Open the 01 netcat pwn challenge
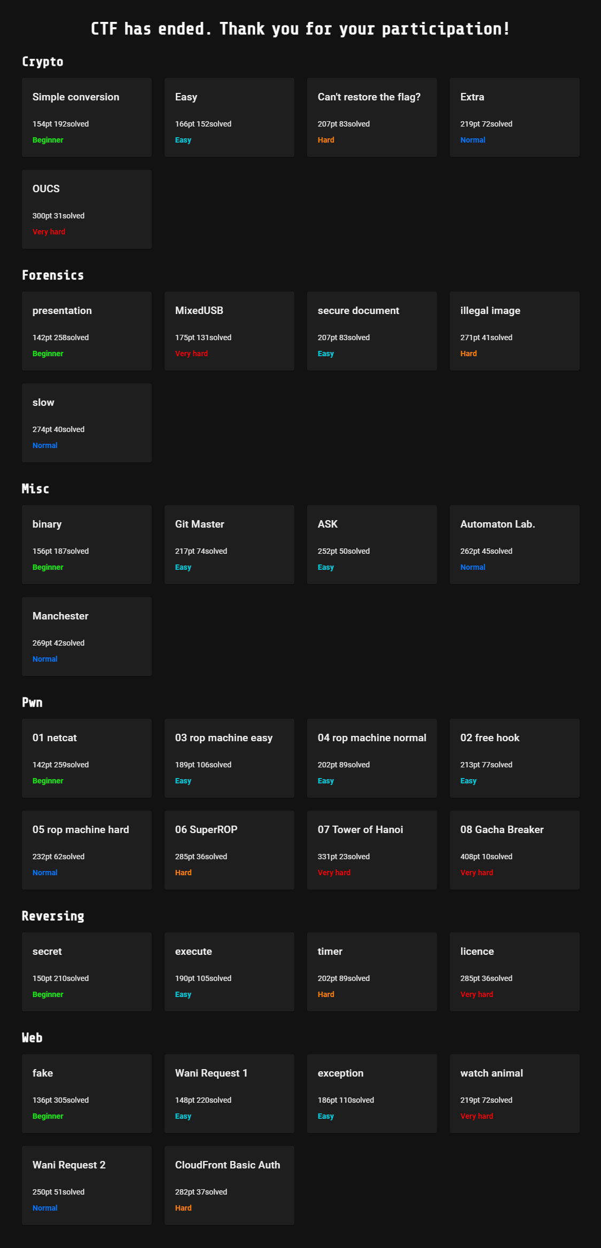The width and height of the screenshot is (601, 1248). coord(87,758)
